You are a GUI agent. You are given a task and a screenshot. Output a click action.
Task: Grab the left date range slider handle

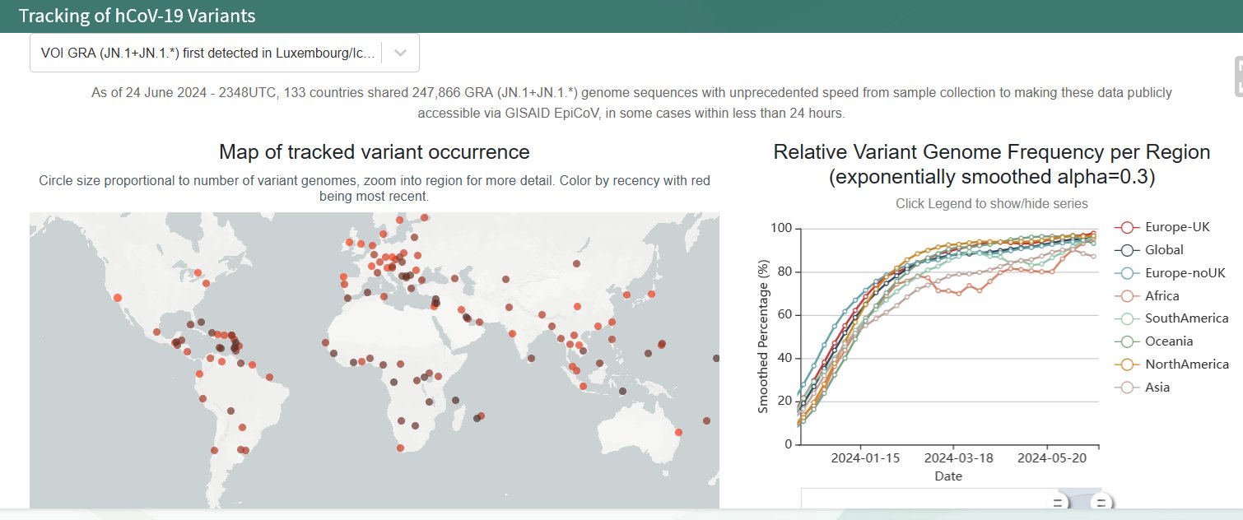tap(1058, 503)
